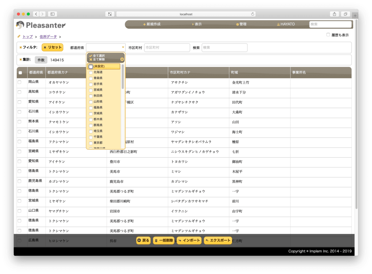The height and width of the screenshot is (274, 372).
Task: Tick the (未設定) checkbox
Action: tap(91, 67)
